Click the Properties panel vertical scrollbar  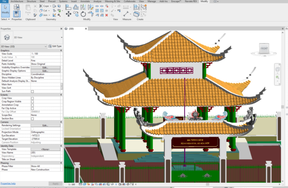tap(62, 87)
